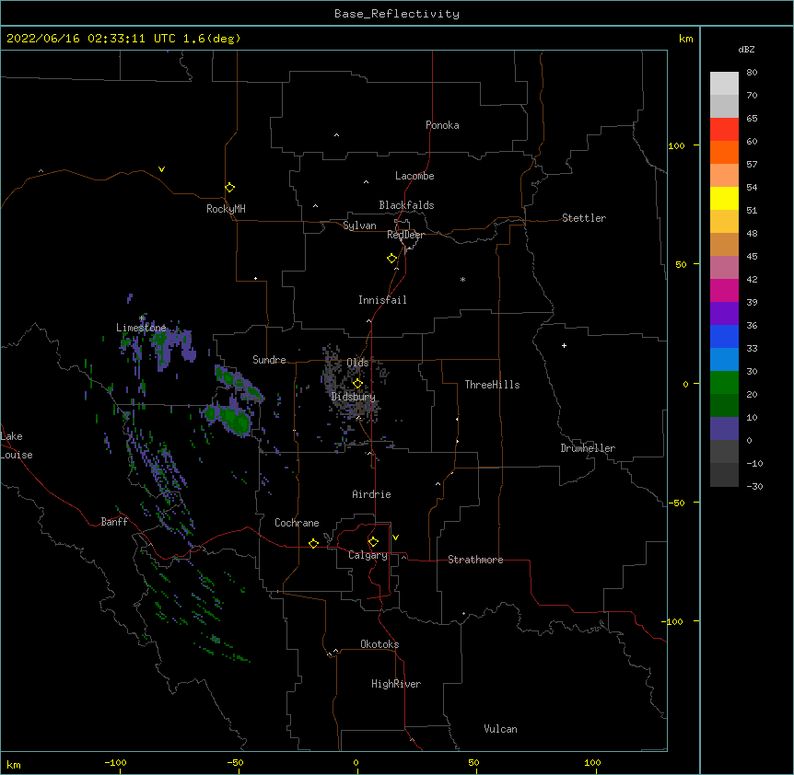
Task: Click the Vulcan town label
Action: [x=500, y=729]
